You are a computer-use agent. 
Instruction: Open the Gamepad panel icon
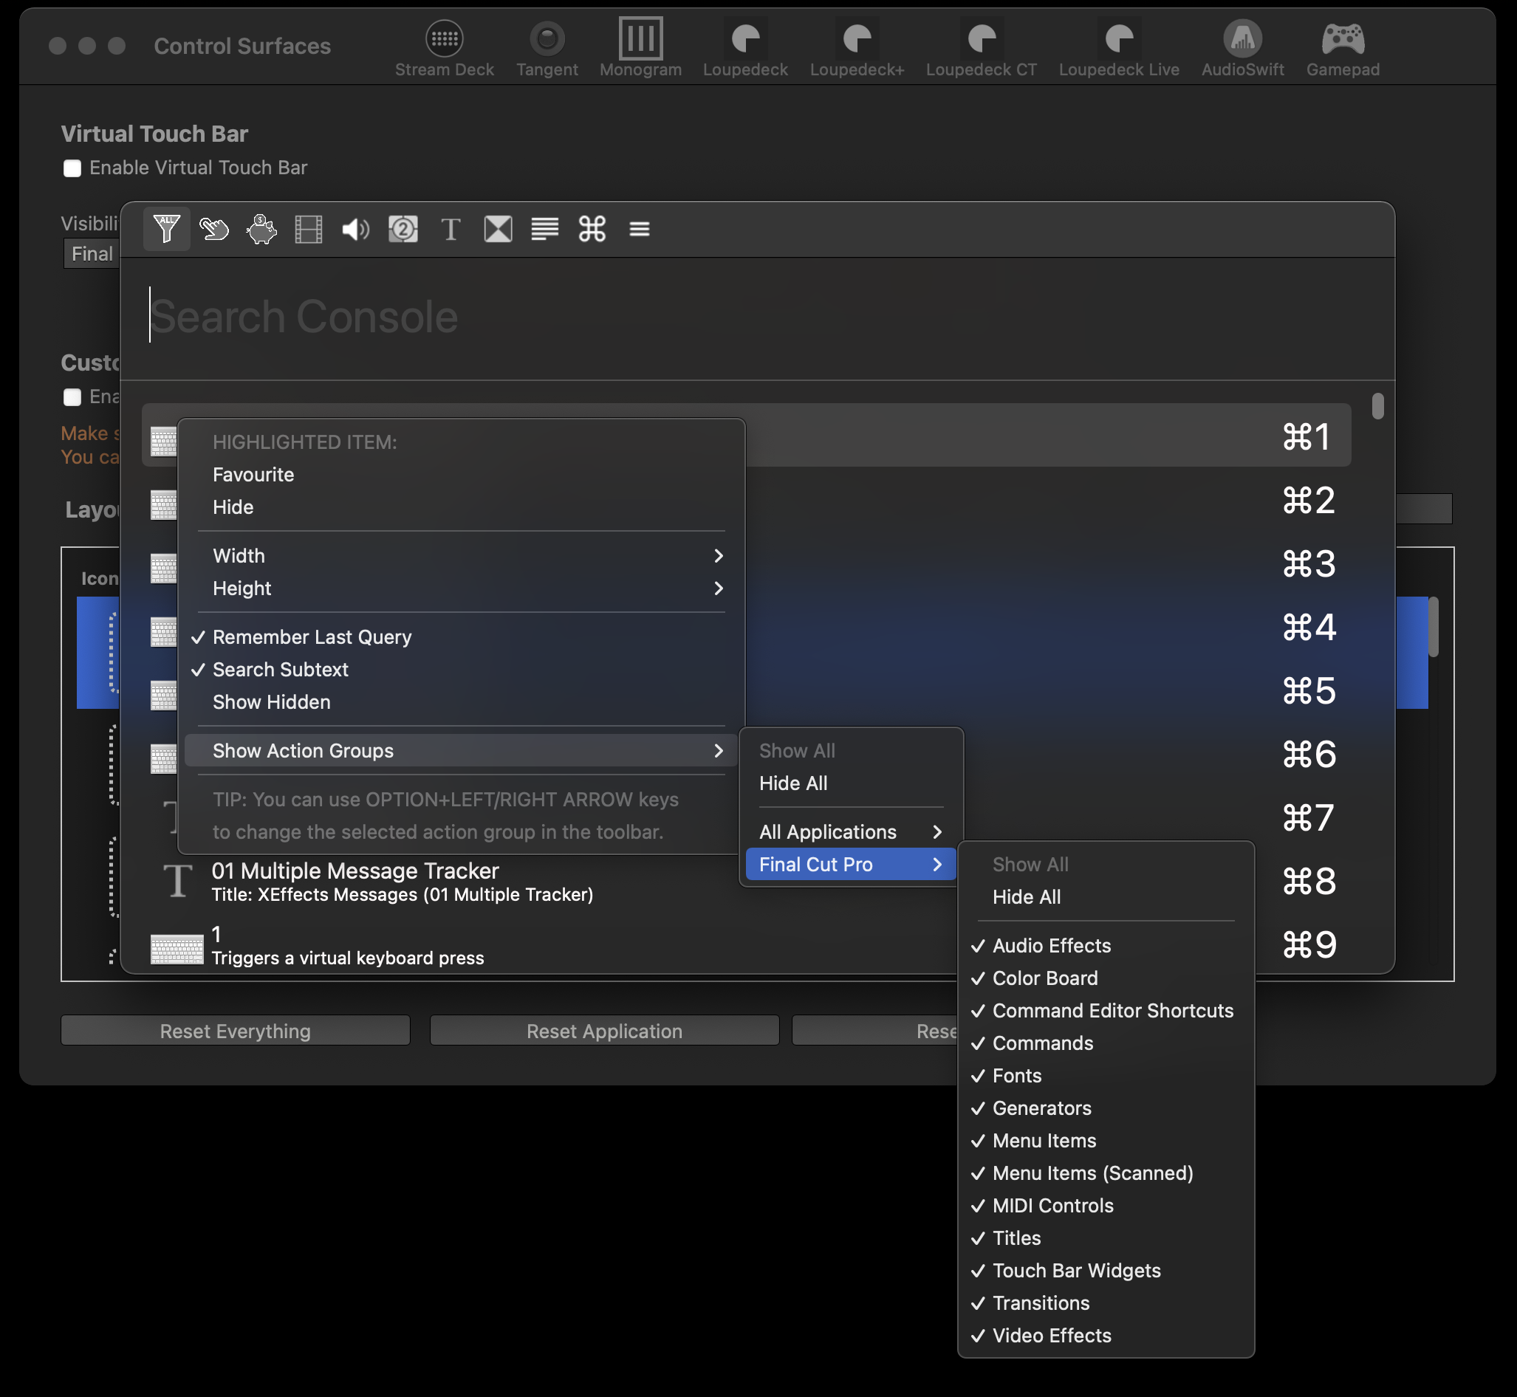[x=1342, y=49]
